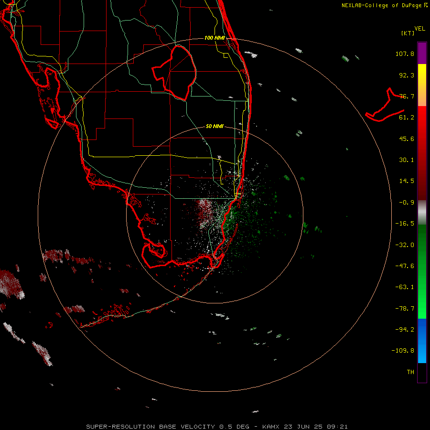The width and height of the screenshot is (430, 430).
Task: Click the Grand Bahama island outline
Action: point(385,105)
